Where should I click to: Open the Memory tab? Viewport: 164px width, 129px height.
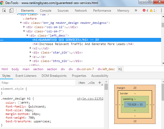[x=123, y=11]
